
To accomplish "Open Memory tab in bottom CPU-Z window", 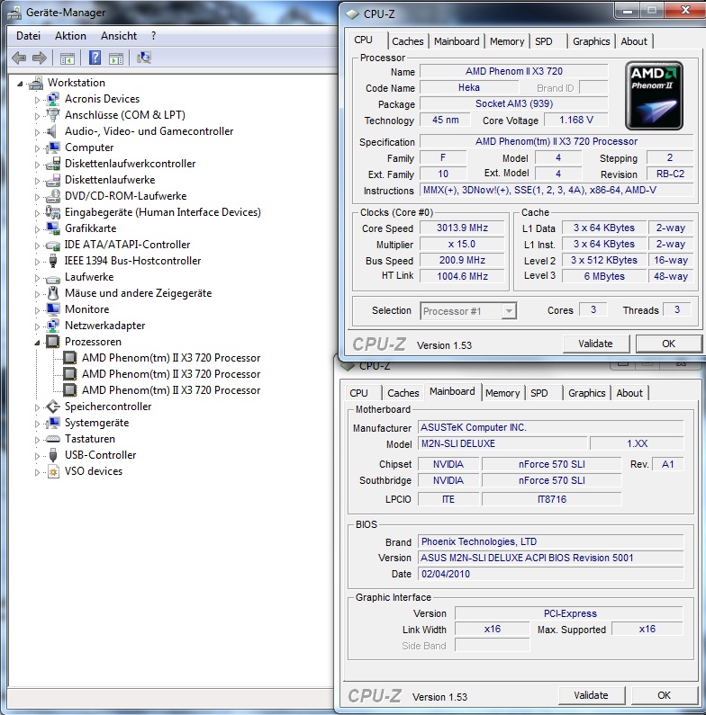I will pos(502,393).
